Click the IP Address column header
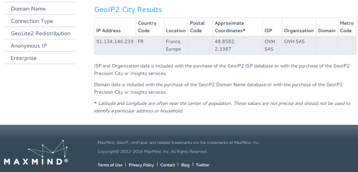Image resolution: width=358 pixels, height=172 pixels. pos(115,27)
